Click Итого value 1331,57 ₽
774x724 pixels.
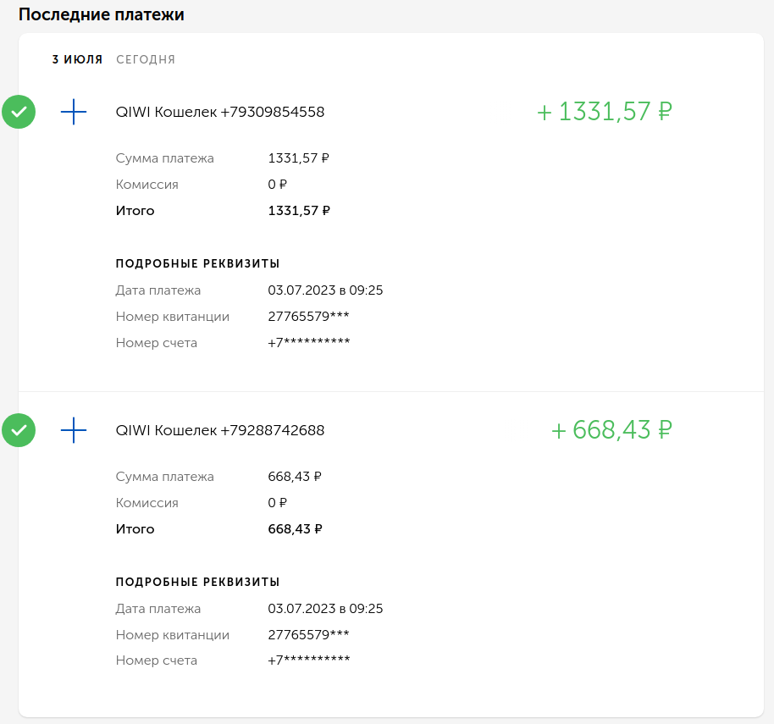click(x=299, y=211)
